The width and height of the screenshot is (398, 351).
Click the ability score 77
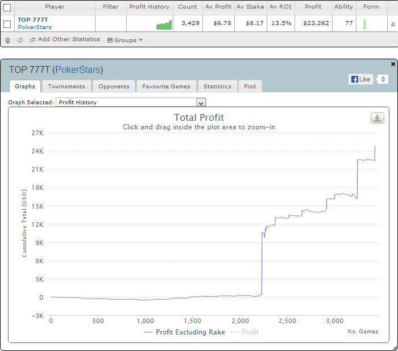[349, 23]
